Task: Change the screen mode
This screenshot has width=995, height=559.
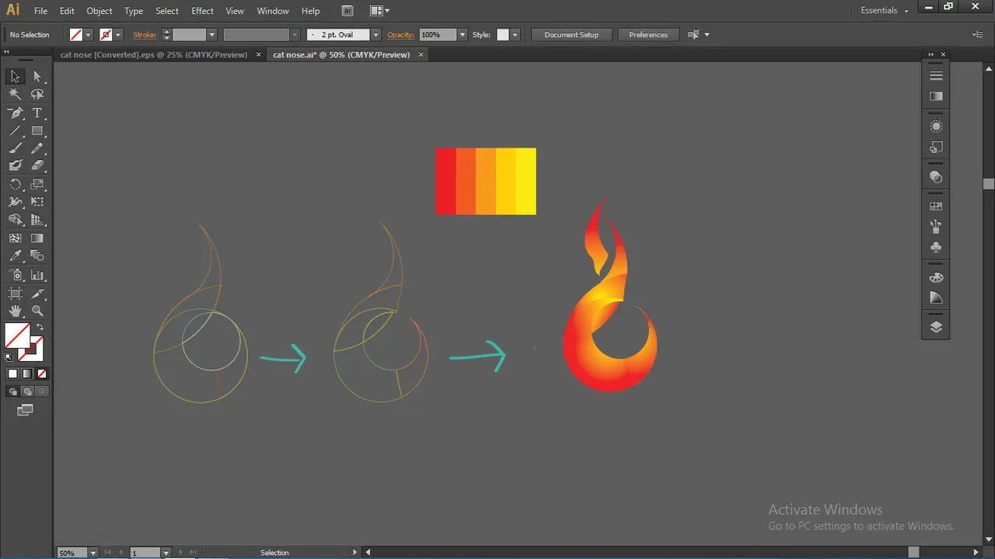Action: click(26, 410)
